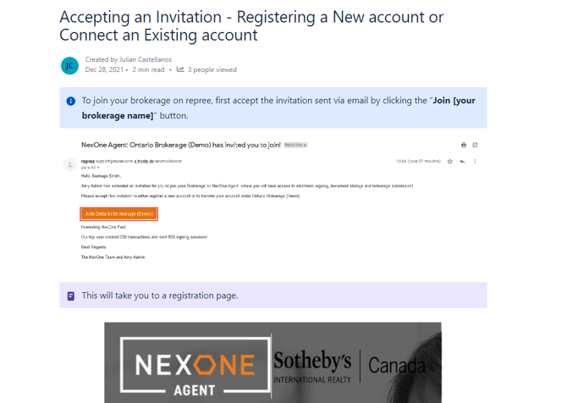Click the open-in-new-window icon in email
567x403 pixels.
(x=475, y=146)
